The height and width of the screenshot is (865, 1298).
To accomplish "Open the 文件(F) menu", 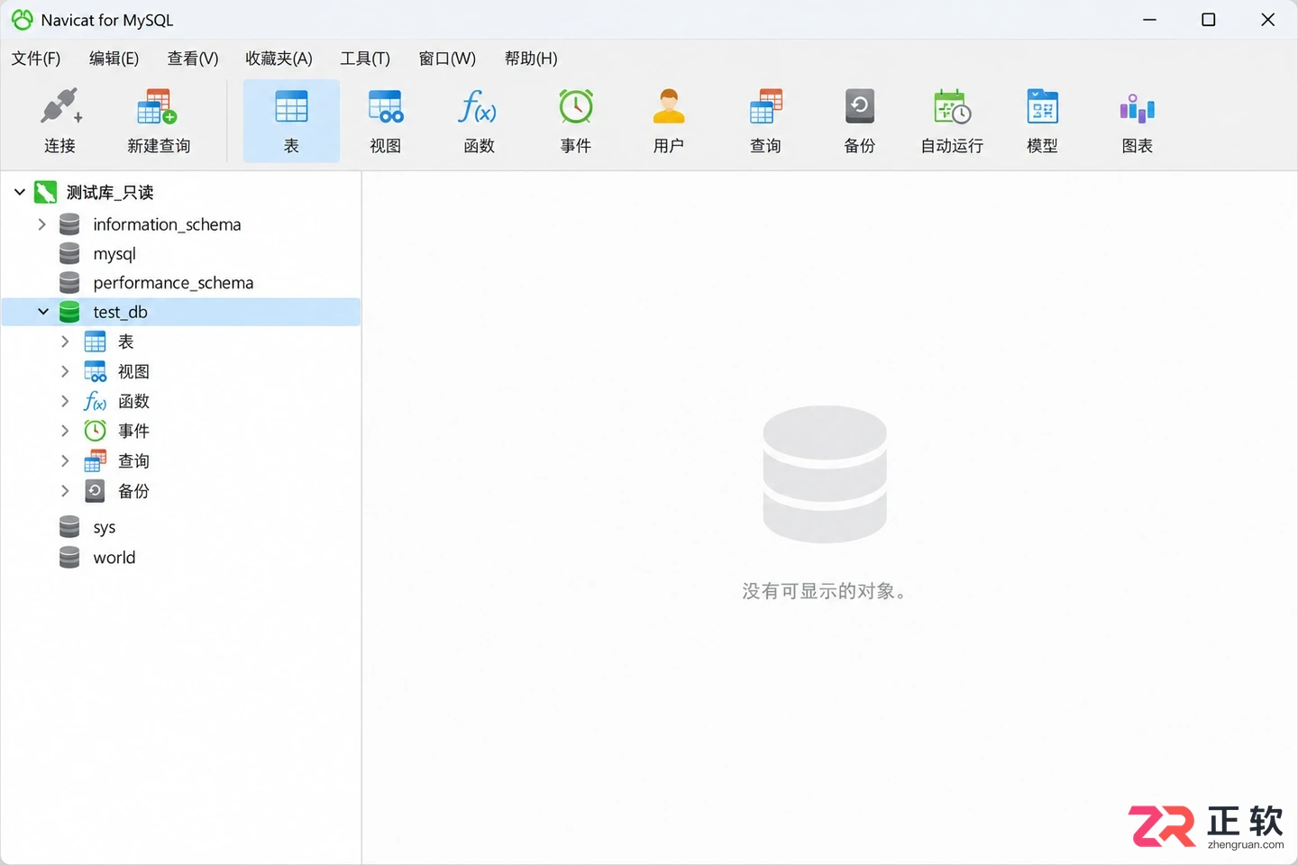I will (x=36, y=59).
